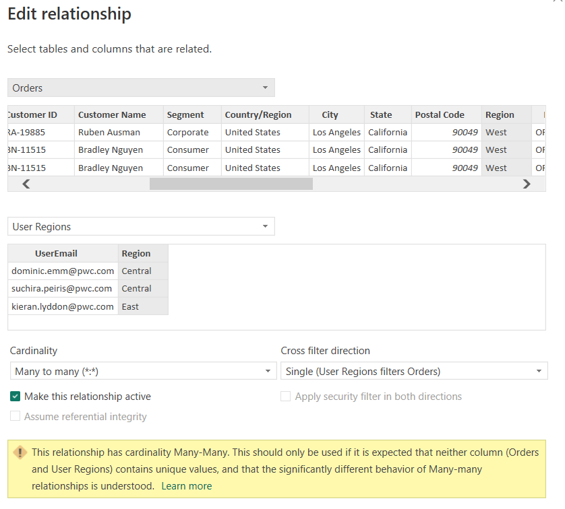Select the Postal Code column header

(440, 114)
